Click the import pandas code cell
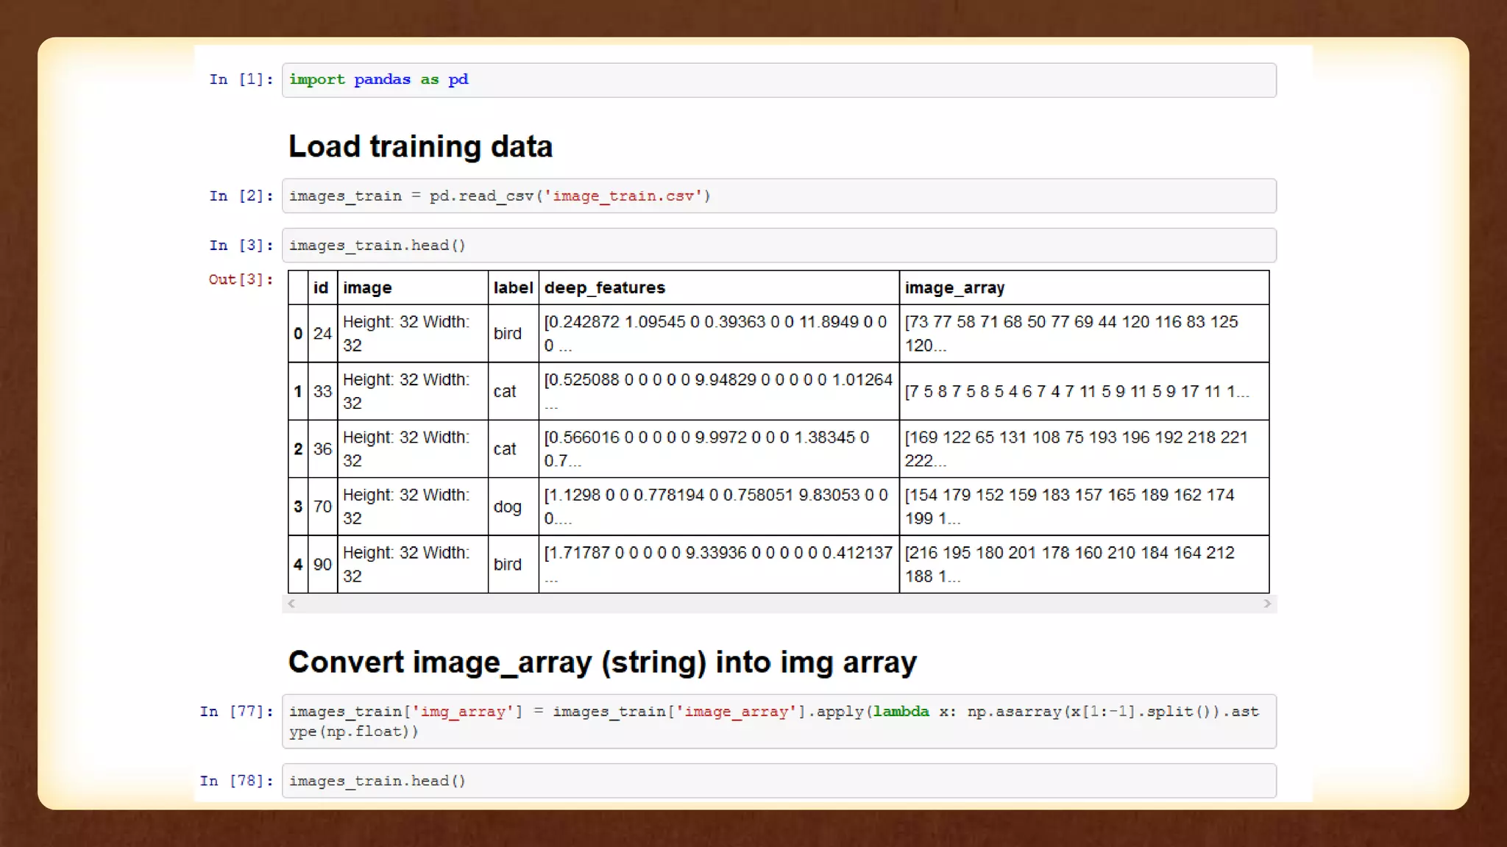 [779, 80]
